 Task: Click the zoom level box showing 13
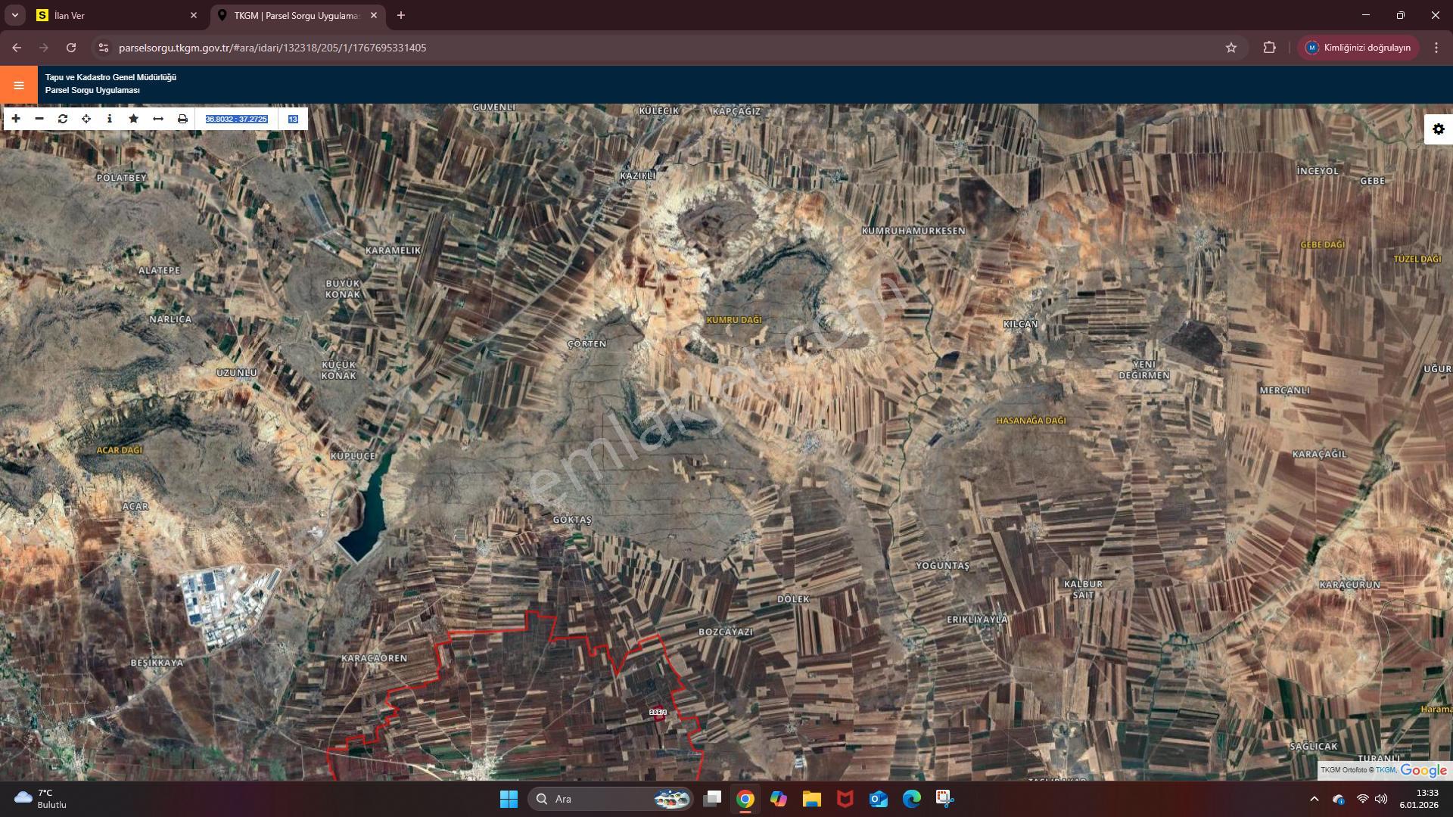click(x=293, y=119)
